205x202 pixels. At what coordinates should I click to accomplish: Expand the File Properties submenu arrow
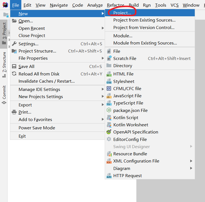click(103, 58)
